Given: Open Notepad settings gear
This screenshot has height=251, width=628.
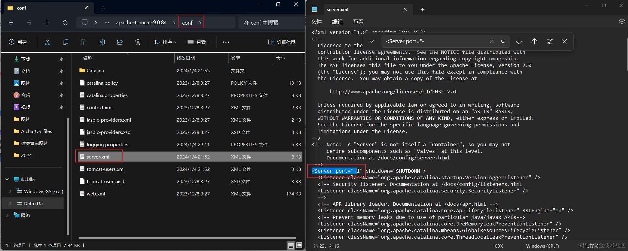Looking at the screenshot, I should point(622,21).
